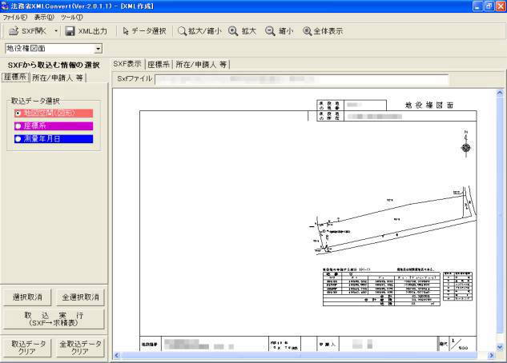Switch to the 所在/申請人 等 viewer tab
Image resolution: width=507 pixels, height=363 pixels.
[x=202, y=64]
